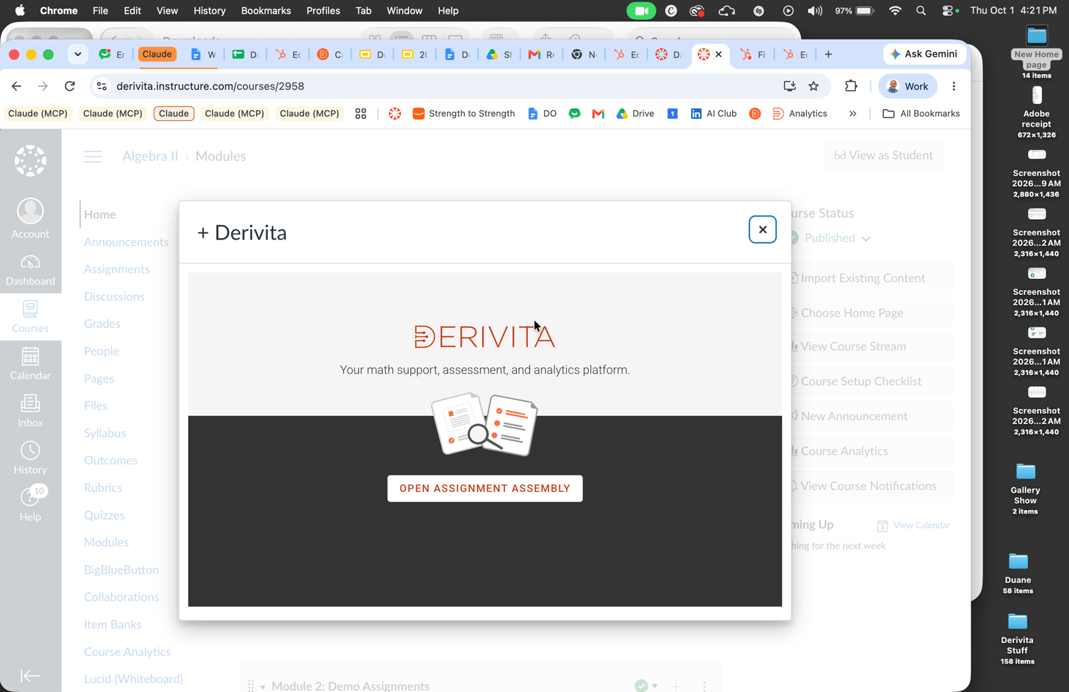Collapse Module 2: Demo Assignments triangle
The width and height of the screenshot is (1069, 692).
pyautogui.click(x=263, y=686)
